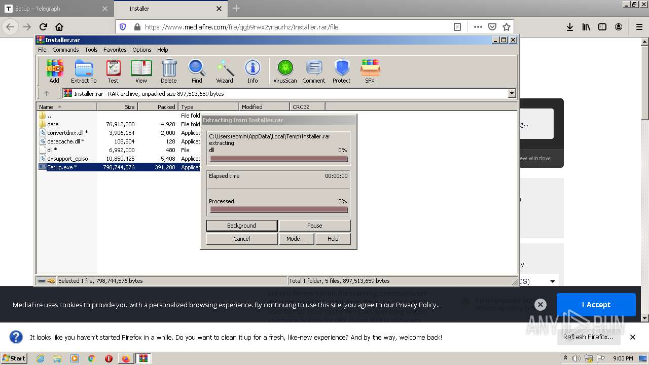Image resolution: width=649 pixels, height=365 pixels.
Task: Sort by Packed column header
Action: (158, 106)
